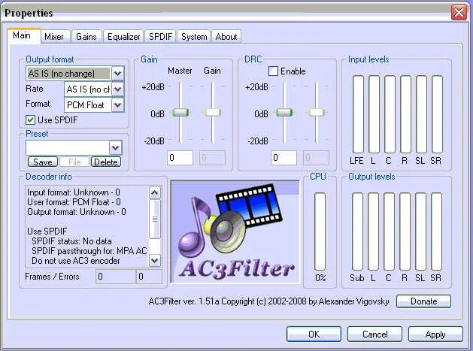The image size is (473, 351).
Task: Click the DRC value input field
Action: 283,158
